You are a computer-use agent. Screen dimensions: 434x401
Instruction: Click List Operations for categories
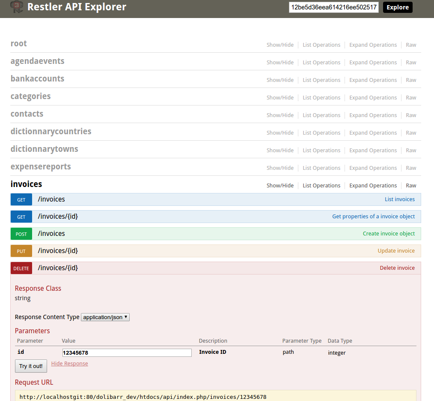tap(321, 98)
